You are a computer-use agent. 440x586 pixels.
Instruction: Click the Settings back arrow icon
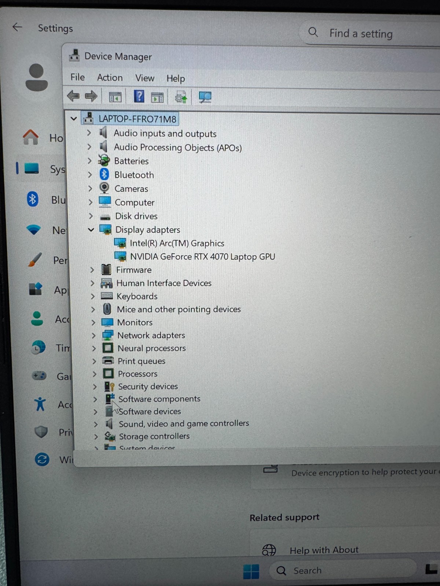(x=17, y=27)
